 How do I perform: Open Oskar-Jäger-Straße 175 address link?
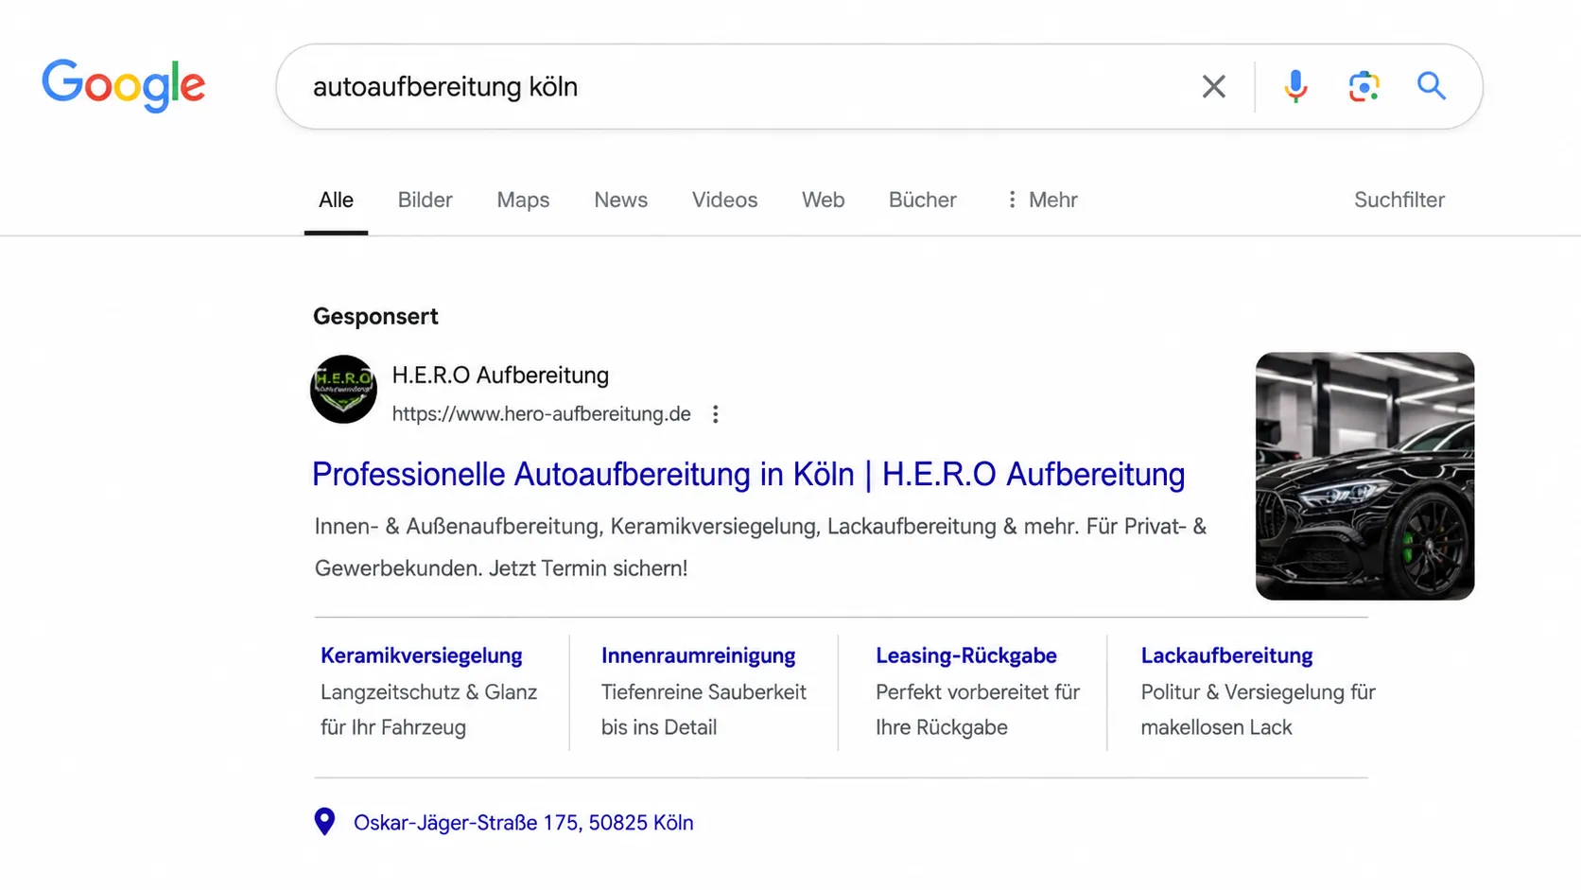523,823
